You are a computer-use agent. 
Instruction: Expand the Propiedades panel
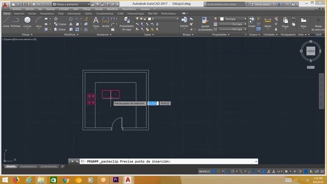pyautogui.click(x=221, y=35)
